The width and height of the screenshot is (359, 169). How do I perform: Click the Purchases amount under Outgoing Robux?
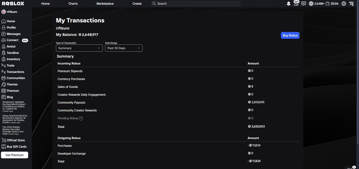tap(254, 145)
